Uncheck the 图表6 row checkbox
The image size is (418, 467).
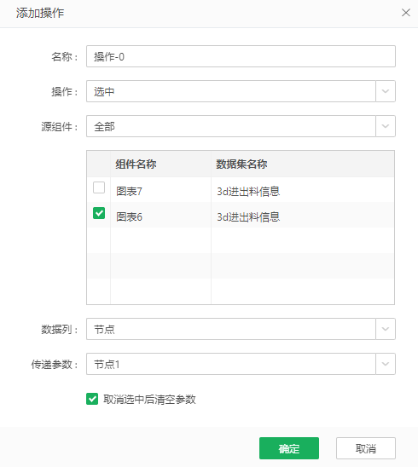tap(99, 213)
